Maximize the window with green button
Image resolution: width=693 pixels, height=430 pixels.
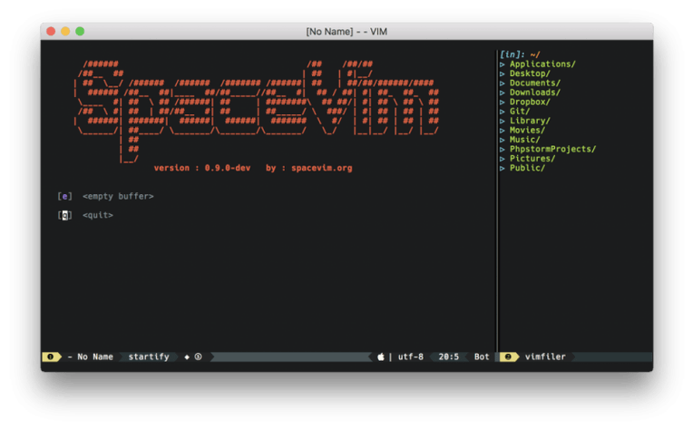[x=80, y=32]
